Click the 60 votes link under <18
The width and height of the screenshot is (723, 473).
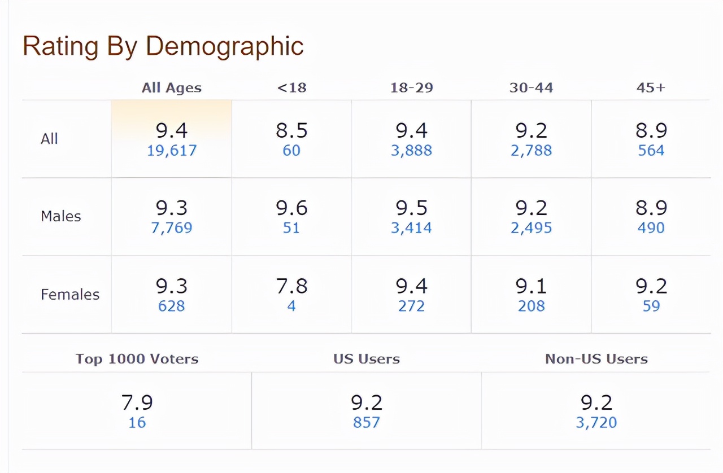tap(291, 151)
